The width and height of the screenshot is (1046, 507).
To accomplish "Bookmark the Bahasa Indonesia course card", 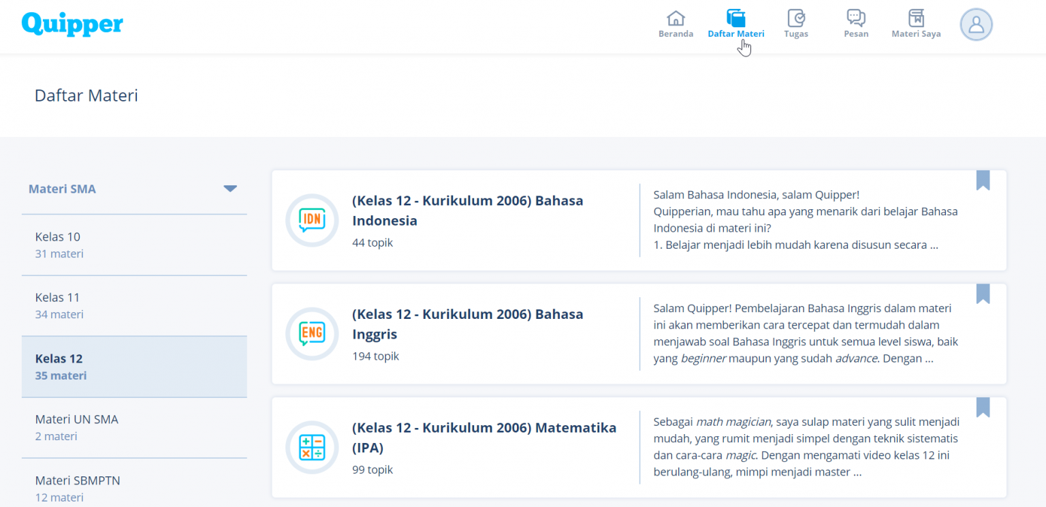I will pos(983,180).
